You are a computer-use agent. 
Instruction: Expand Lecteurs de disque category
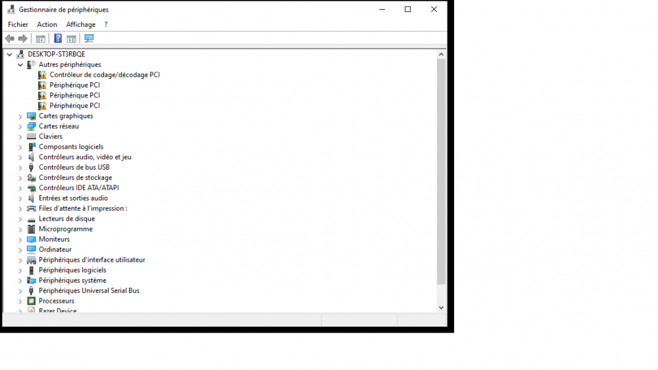20,219
